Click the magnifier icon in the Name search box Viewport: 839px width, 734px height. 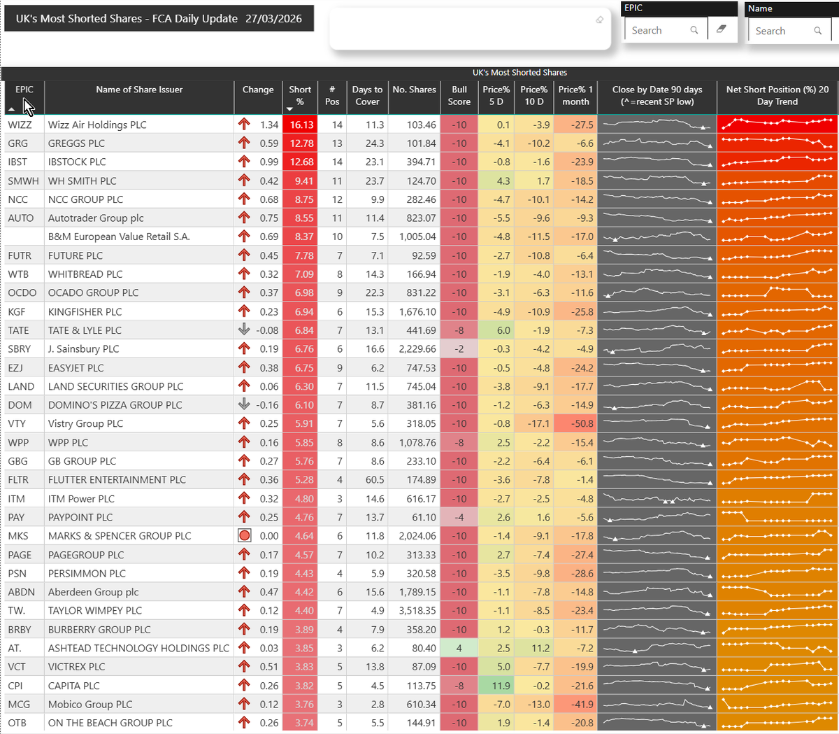pos(817,31)
